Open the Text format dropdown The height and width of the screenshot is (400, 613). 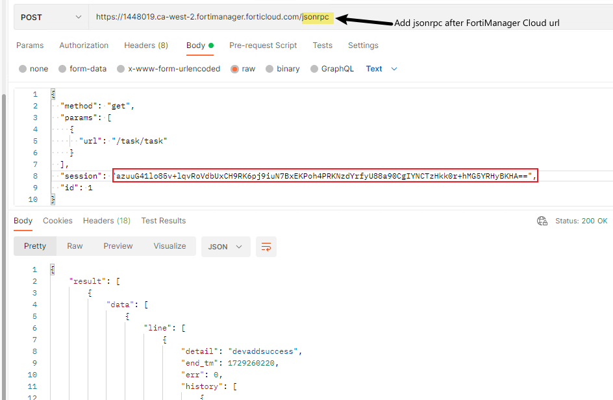coord(382,69)
